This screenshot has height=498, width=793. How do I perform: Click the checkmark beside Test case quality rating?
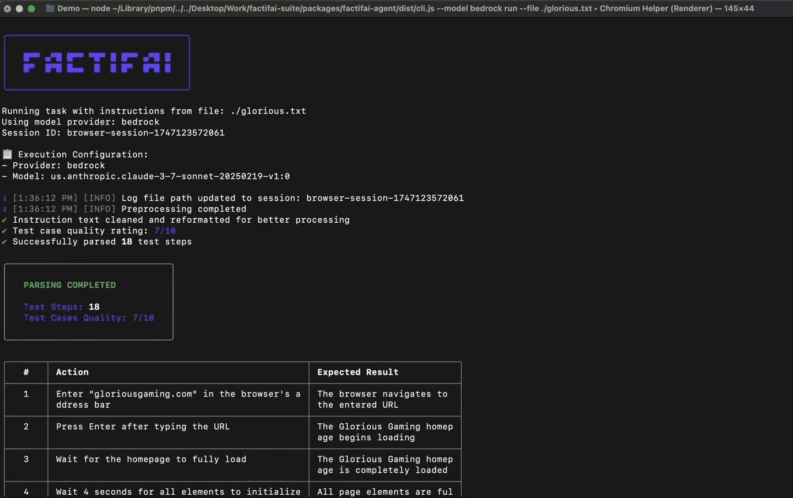(5, 231)
